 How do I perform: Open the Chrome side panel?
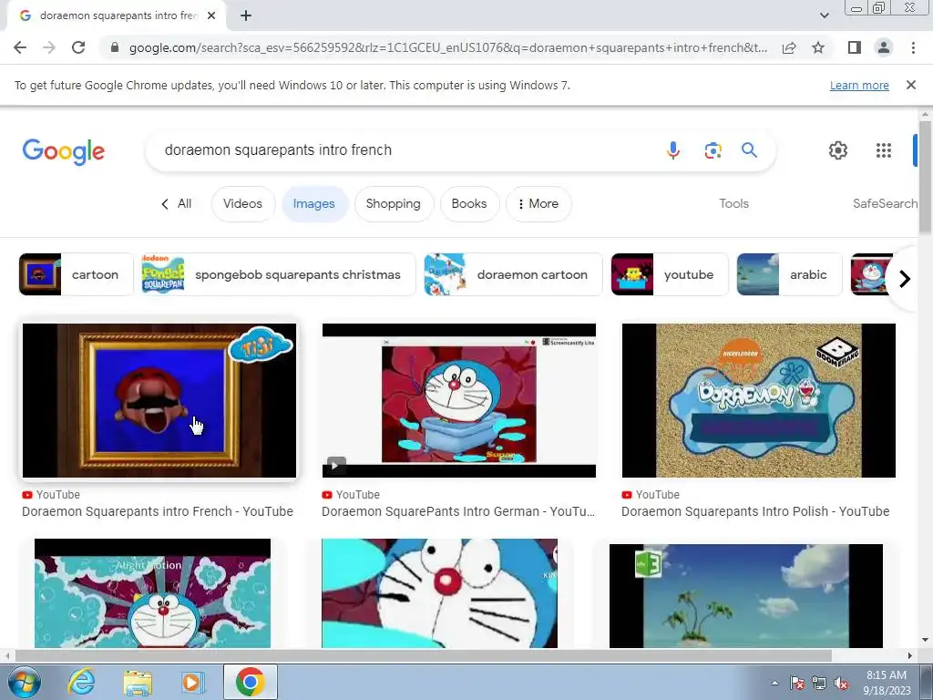pos(855,47)
